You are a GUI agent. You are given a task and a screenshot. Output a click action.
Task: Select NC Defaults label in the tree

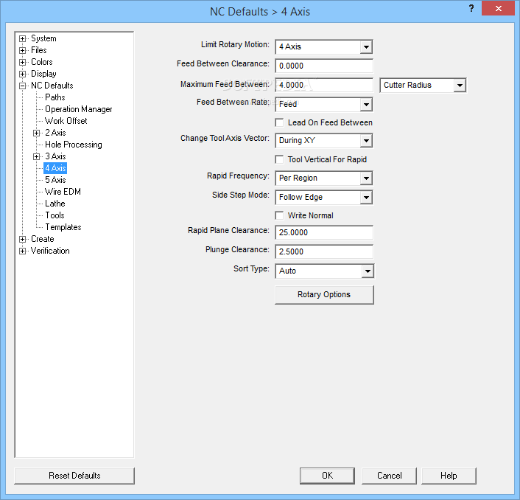pos(52,86)
